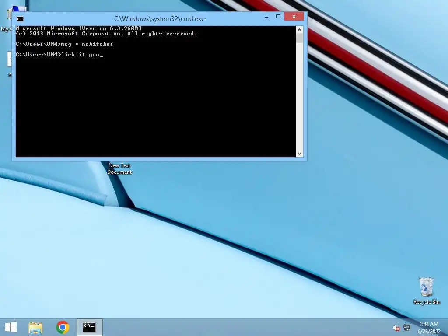Maximize the cmd.exe window

[278, 17]
